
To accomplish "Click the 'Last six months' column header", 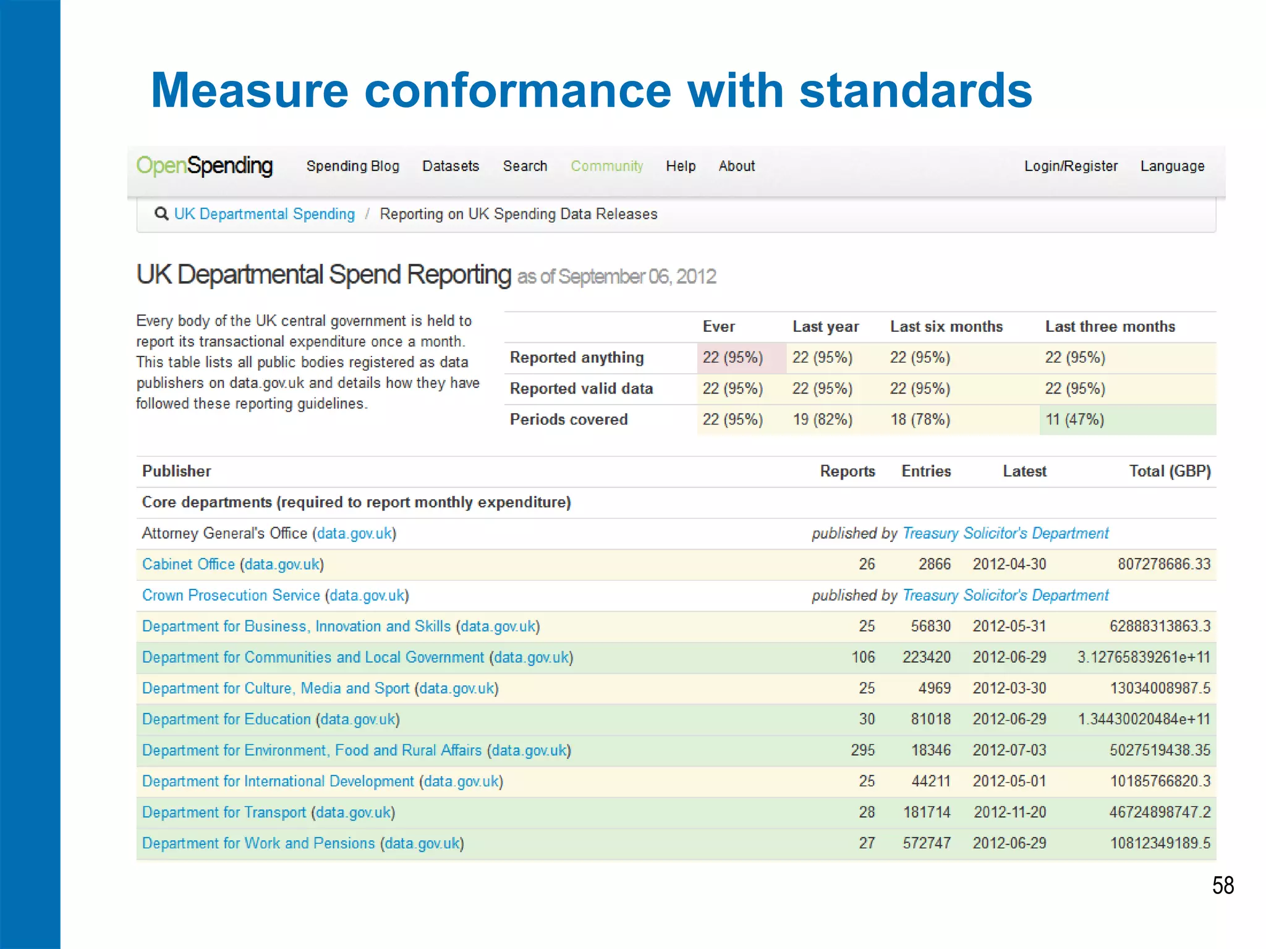I will [x=946, y=327].
